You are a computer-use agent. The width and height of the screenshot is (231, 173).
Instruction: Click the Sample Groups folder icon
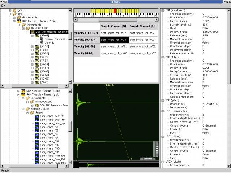point(27,108)
